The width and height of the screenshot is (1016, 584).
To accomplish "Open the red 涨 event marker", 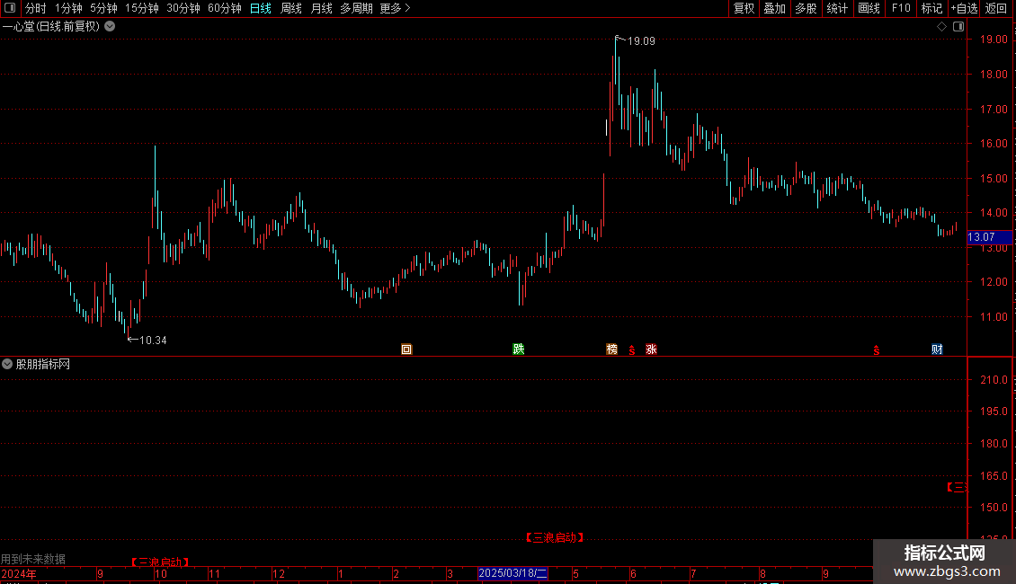I will coord(651,350).
